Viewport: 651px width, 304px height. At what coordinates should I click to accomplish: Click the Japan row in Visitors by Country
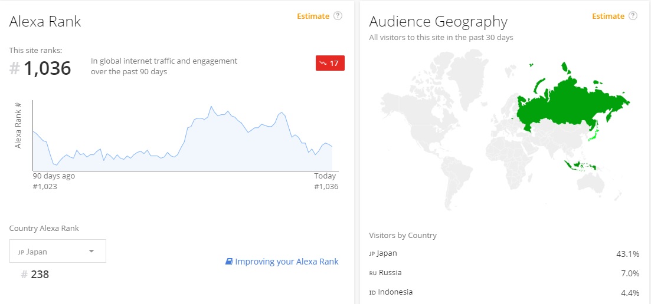tap(504, 253)
